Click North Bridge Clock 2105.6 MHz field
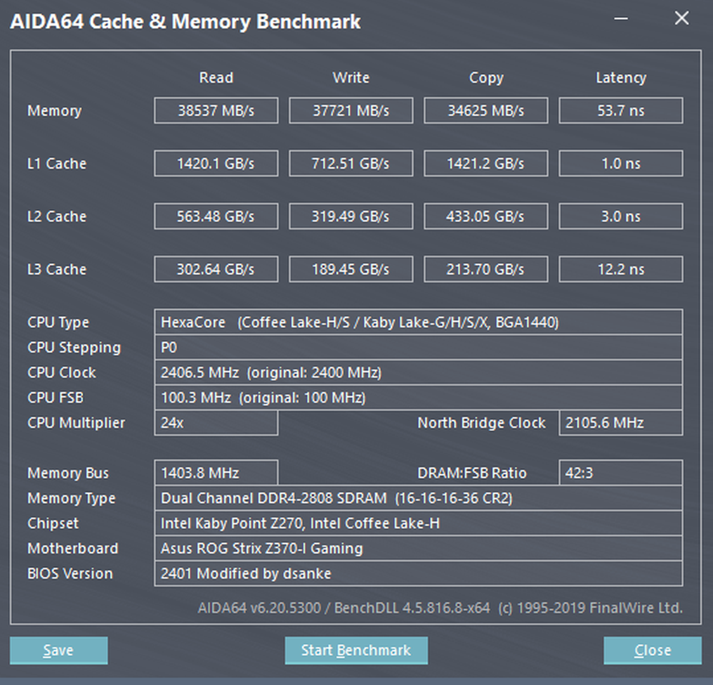 pyautogui.click(x=620, y=422)
